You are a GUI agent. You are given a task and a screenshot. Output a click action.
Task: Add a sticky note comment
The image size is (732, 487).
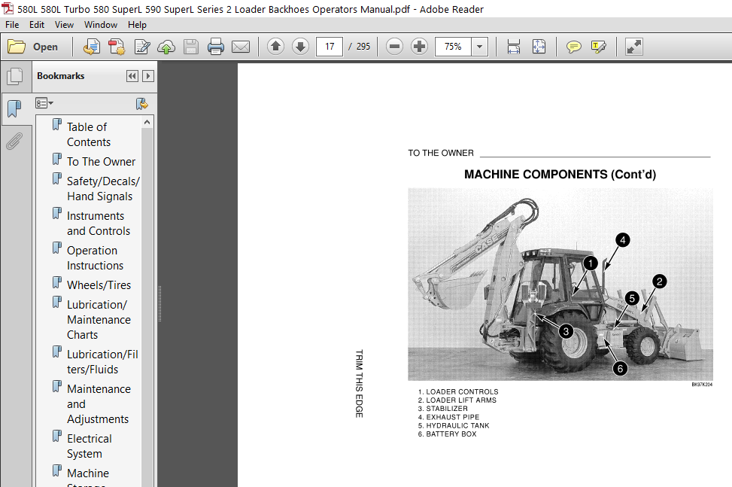pos(574,47)
